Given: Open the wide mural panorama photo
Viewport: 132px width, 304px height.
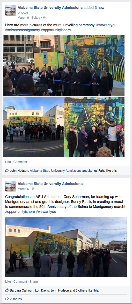Looking at the screenshot, I should pos(66,247).
